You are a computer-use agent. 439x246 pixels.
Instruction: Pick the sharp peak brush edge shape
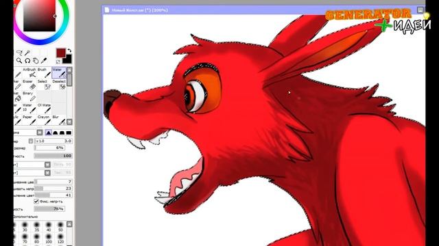[49, 133]
